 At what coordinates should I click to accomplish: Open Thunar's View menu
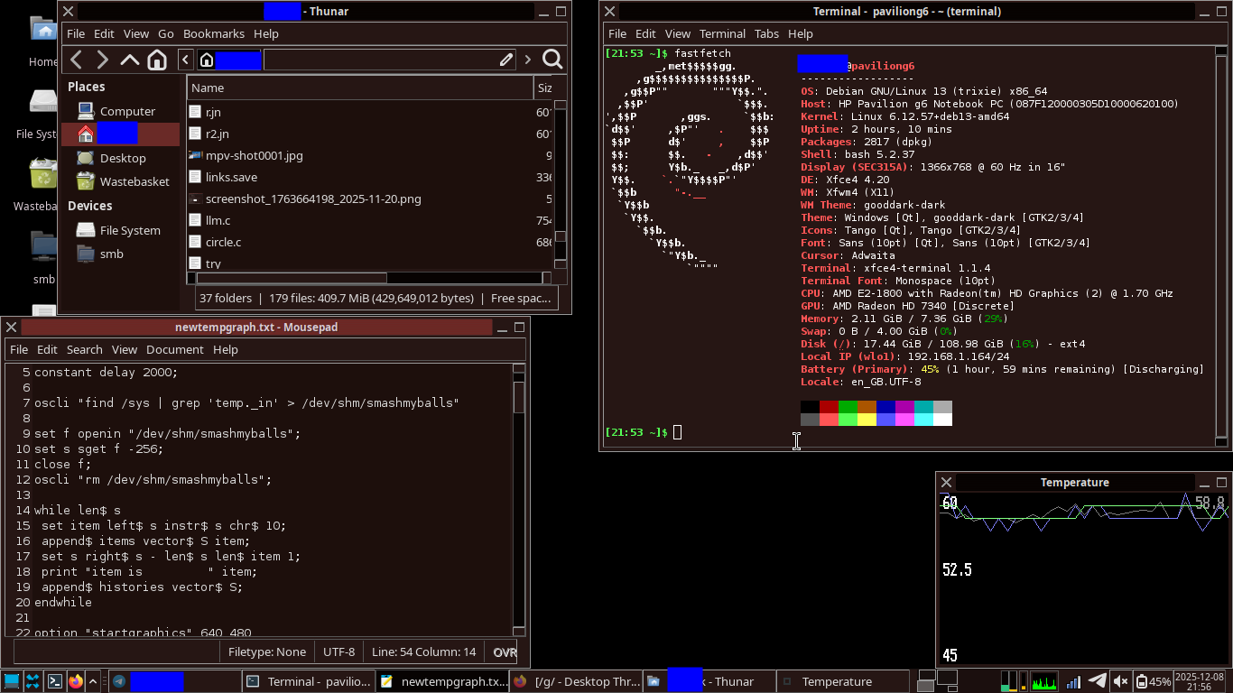coord(136,33)
